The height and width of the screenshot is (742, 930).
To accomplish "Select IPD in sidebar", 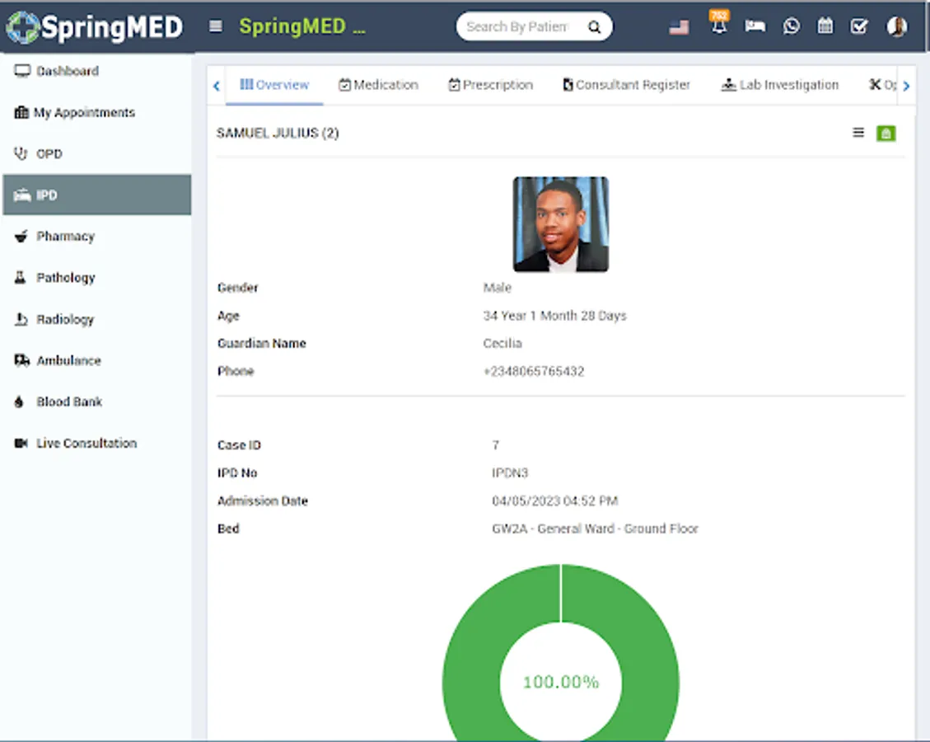I will [x=97, y=195].
